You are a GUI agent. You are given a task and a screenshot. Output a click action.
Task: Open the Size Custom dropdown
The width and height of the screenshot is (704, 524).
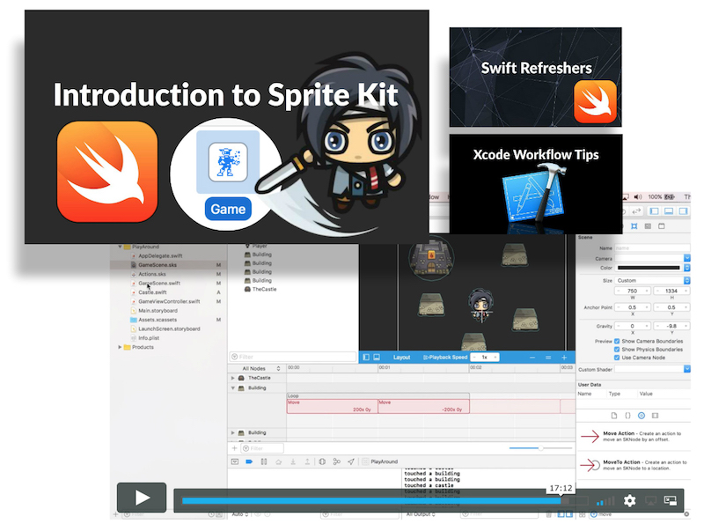point(652,280)
